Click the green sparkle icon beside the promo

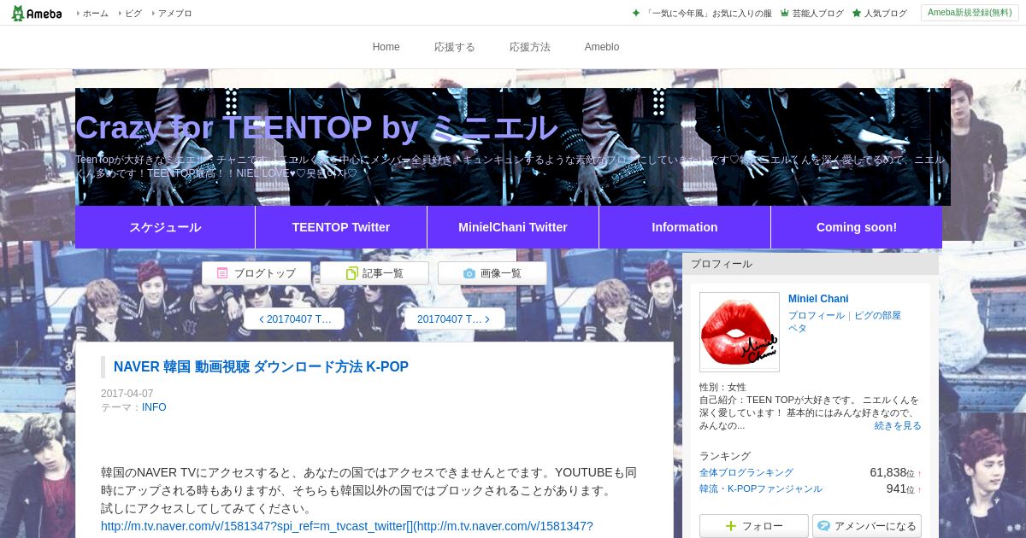(635, 13)
